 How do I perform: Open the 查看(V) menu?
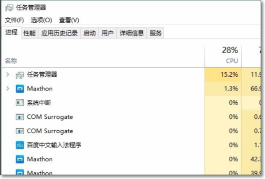click(x=69, y=20)
